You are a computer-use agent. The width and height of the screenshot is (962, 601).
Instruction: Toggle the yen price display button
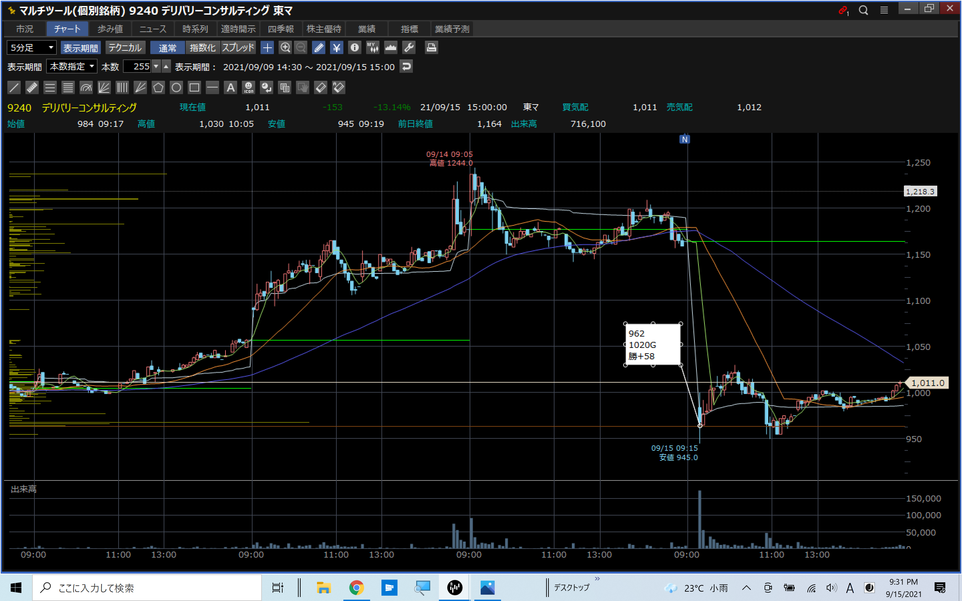pyautogui.click(x=337, y=48)
